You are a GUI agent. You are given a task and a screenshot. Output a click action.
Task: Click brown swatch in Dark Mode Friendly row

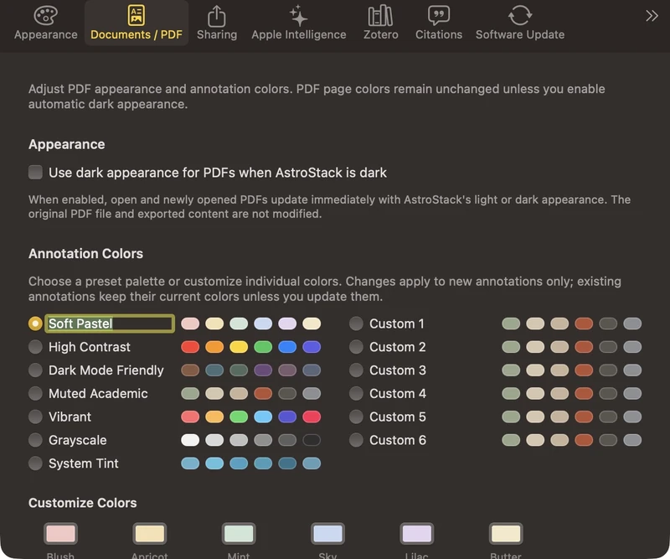click(x=190, y=370)
